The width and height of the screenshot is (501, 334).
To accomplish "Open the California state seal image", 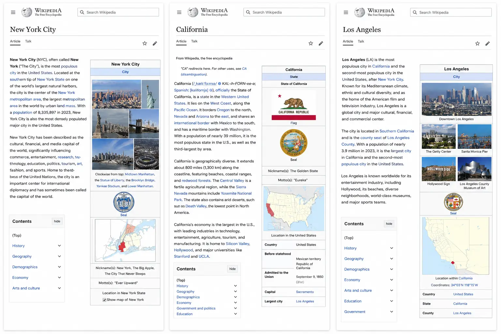I will [x=294, y=143].
